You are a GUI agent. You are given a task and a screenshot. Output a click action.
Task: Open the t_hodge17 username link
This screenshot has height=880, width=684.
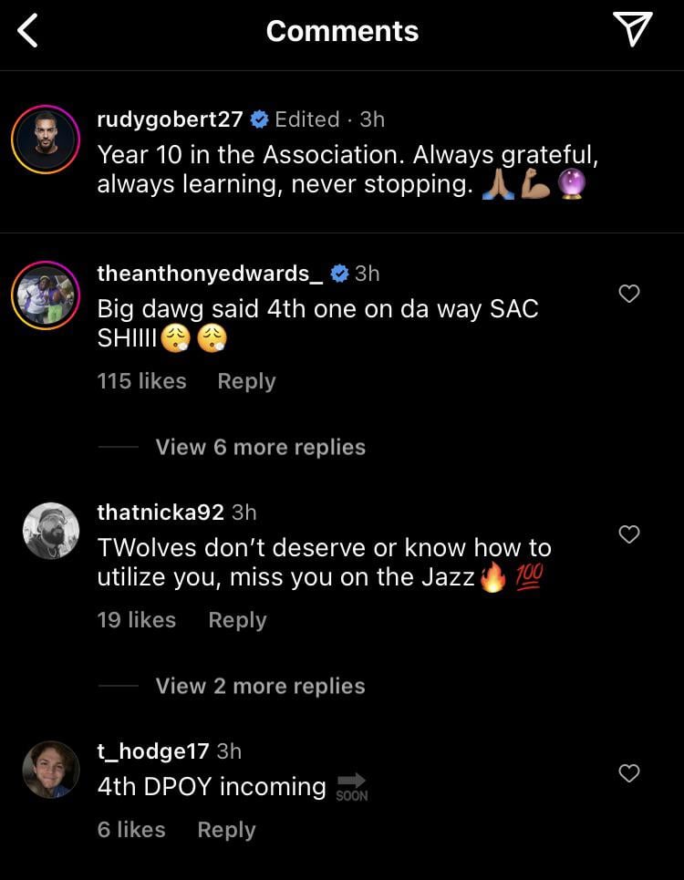[152, 751]
